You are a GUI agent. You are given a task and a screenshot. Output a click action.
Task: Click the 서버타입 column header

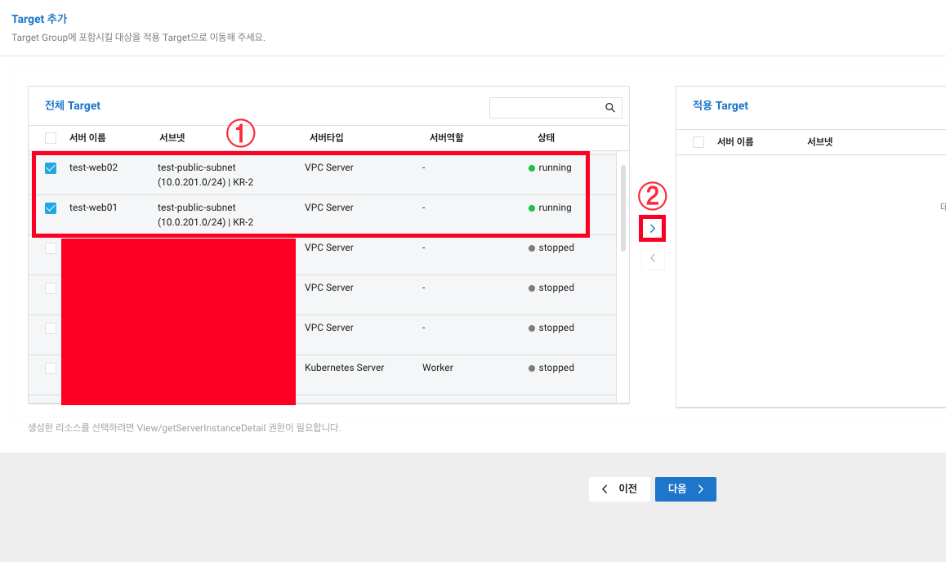pos(327,137)
